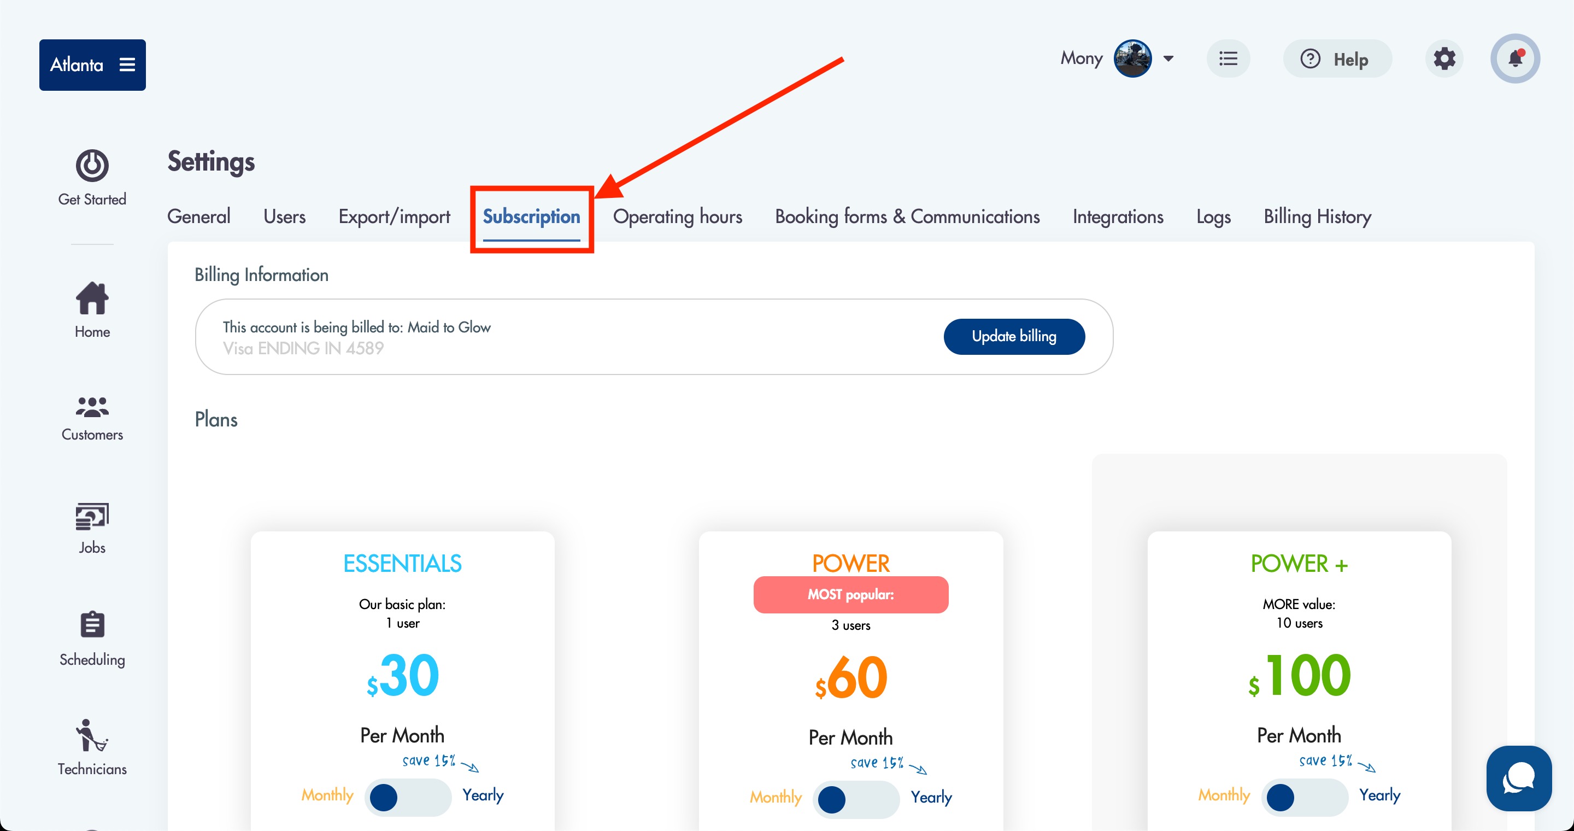Open the Get Started power icon
This screenshot has width=1574, height=831.
(92, 166)
